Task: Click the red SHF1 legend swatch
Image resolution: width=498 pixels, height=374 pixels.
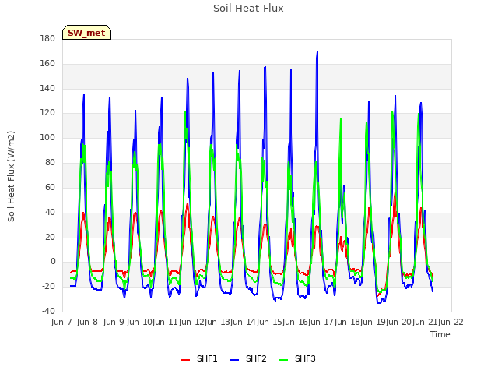Action: (185, 360)
